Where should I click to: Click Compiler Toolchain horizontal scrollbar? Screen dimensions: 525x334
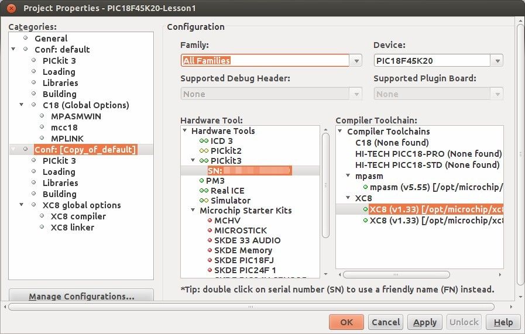pos(396,275)
